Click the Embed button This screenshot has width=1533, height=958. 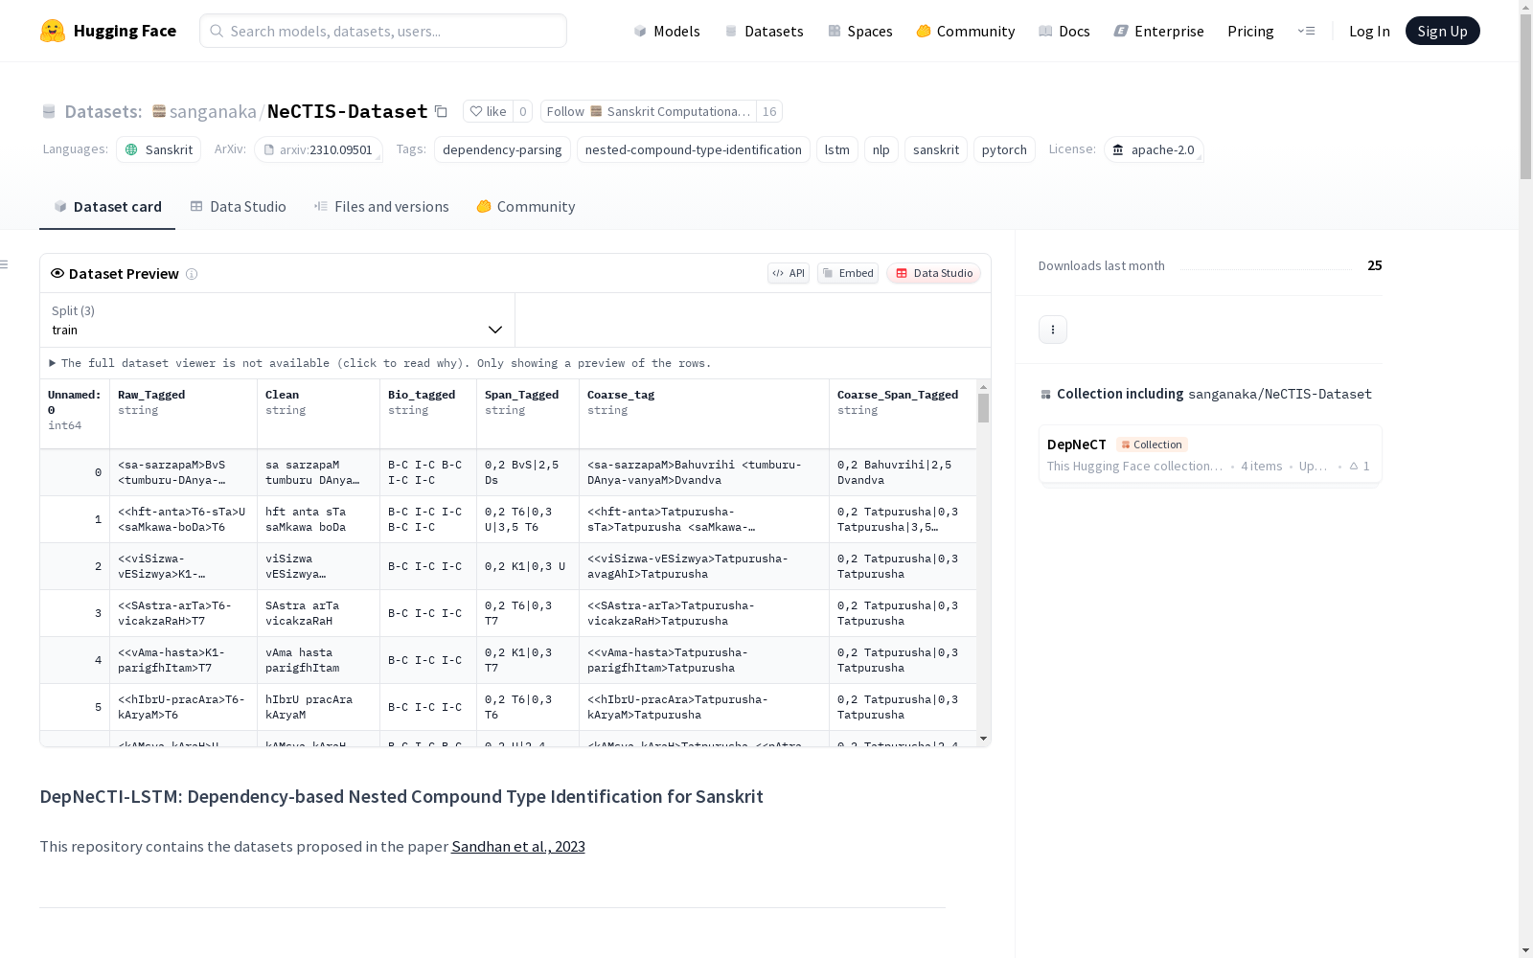pyautogui.click(x=848, y=273)
